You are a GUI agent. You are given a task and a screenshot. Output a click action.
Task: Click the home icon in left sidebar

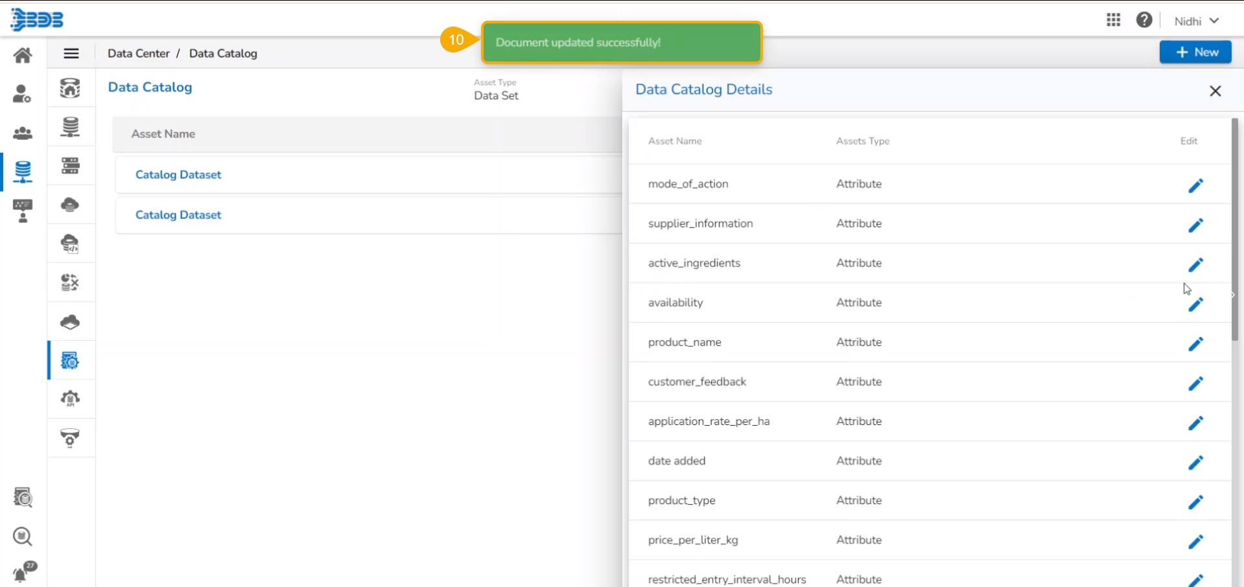(x=23, y=56)
